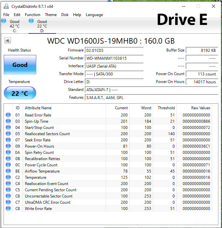Click status orb for Reallocation Event Count
This screenshot has width=222, height=228.
[8, 183]
